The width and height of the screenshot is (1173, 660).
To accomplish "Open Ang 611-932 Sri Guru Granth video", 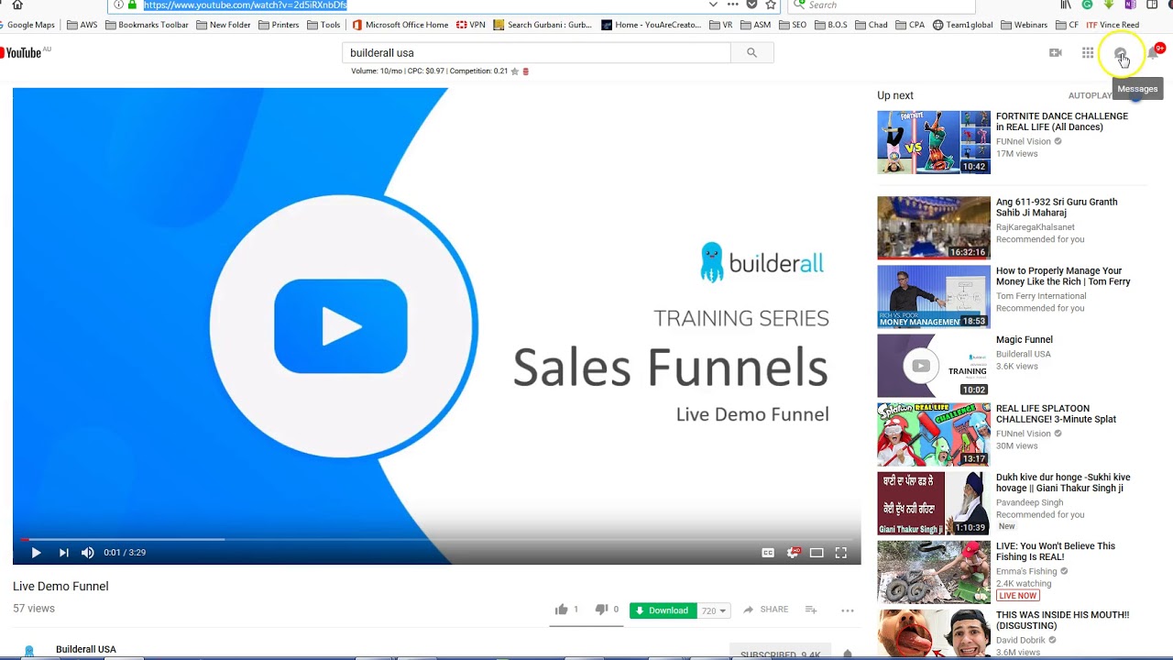I will tap(1057, 207).
